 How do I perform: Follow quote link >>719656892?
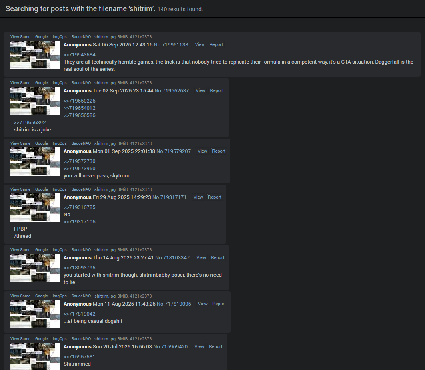coord(30,123)
